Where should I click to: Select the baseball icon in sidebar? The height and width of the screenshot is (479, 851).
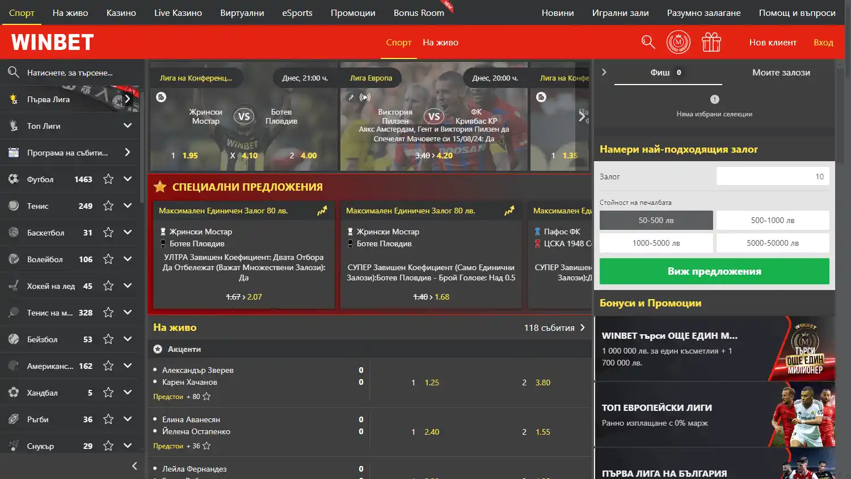[x=14, y=339]
